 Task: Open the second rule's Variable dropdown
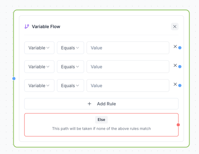point(39,66)
